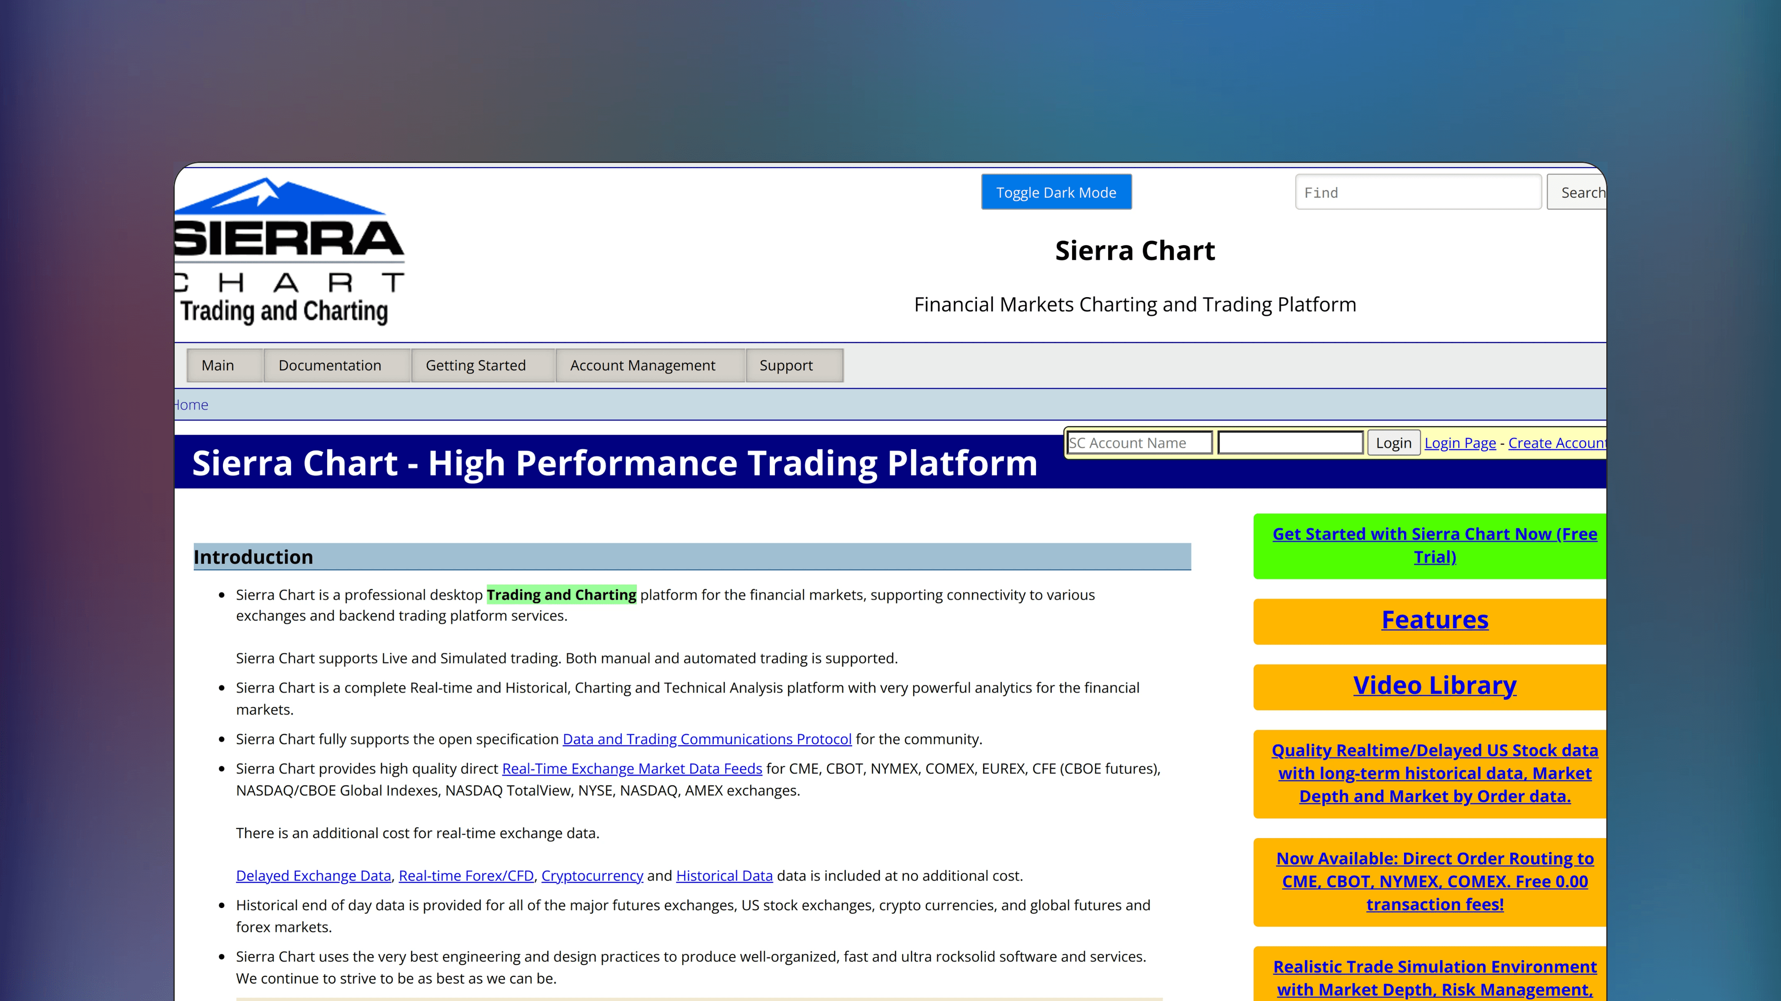Open the Main navigation tab

pyautogui.click(x=218, y=365)
